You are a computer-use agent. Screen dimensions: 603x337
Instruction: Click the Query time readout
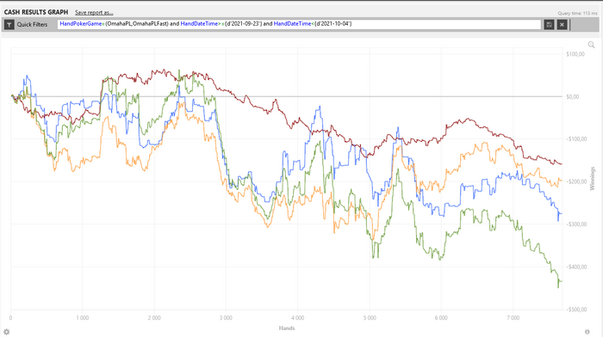click(x=578, y=14)
